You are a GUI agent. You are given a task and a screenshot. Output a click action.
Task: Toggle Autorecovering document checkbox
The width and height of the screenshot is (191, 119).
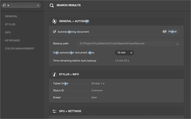click(54, 32)
